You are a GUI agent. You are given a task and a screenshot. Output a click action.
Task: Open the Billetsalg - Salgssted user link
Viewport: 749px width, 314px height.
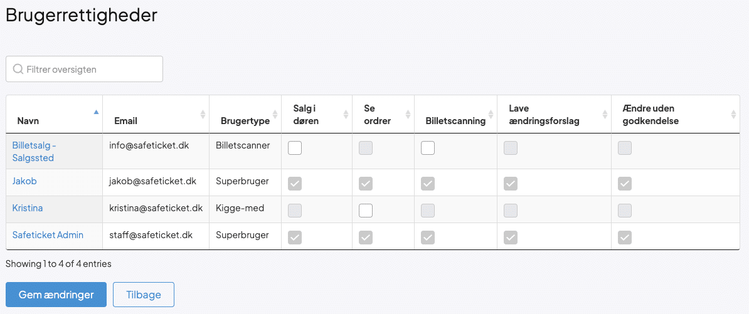[34, 152]
